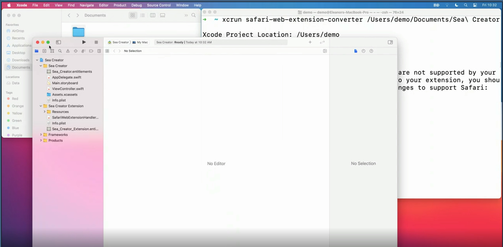Select the Project navigator folder icon
The height and width of the screenshot is (247, 503).
click(36, 51)
